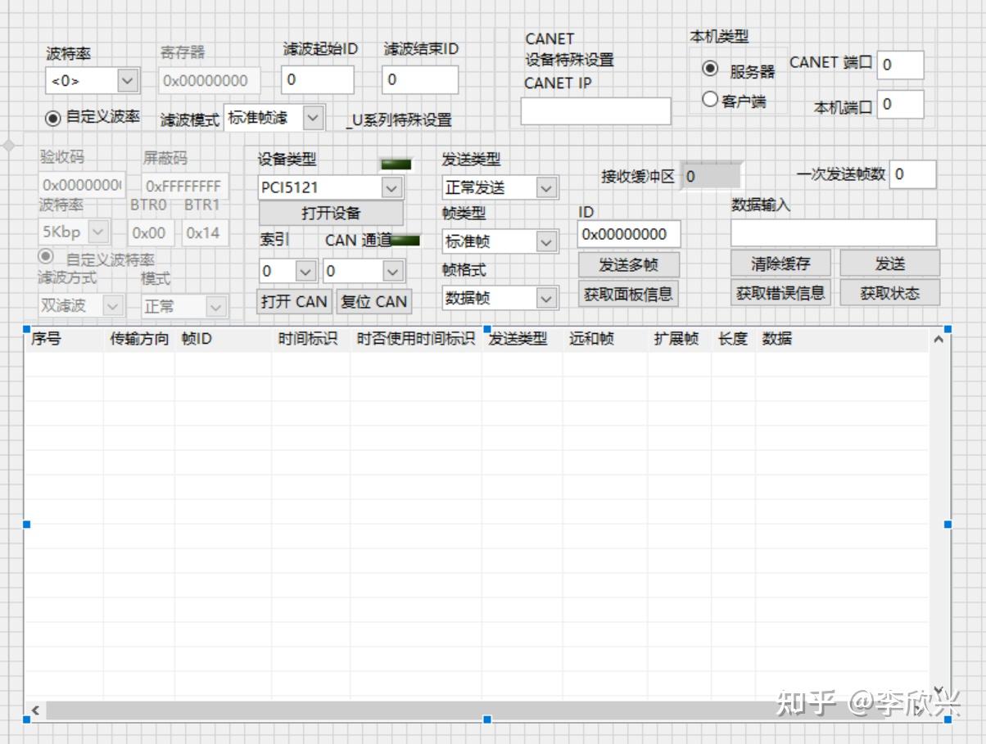
Task: Choose 服务器 as the local machine type
Action: [710, 69]
